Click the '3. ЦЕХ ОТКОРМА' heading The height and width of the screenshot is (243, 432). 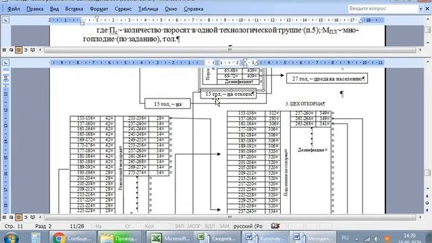pos(305,104)
